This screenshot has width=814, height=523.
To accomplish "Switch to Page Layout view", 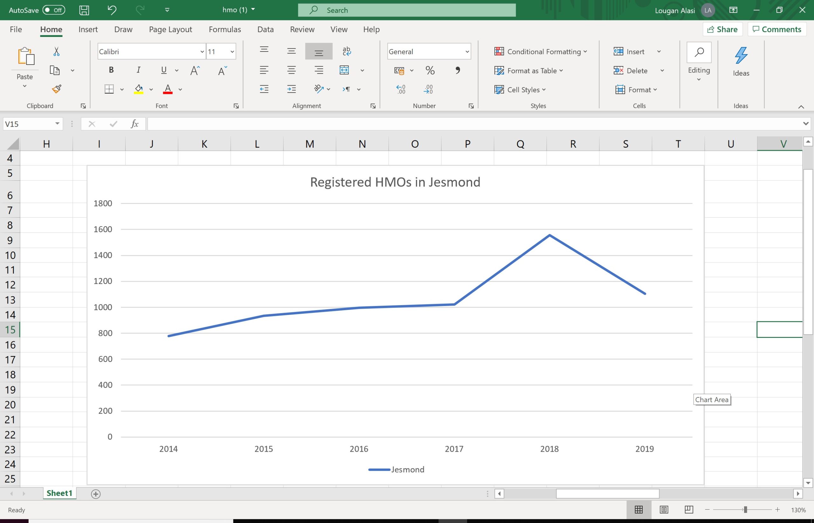I will pyautogui.click(x=664, y=510).
